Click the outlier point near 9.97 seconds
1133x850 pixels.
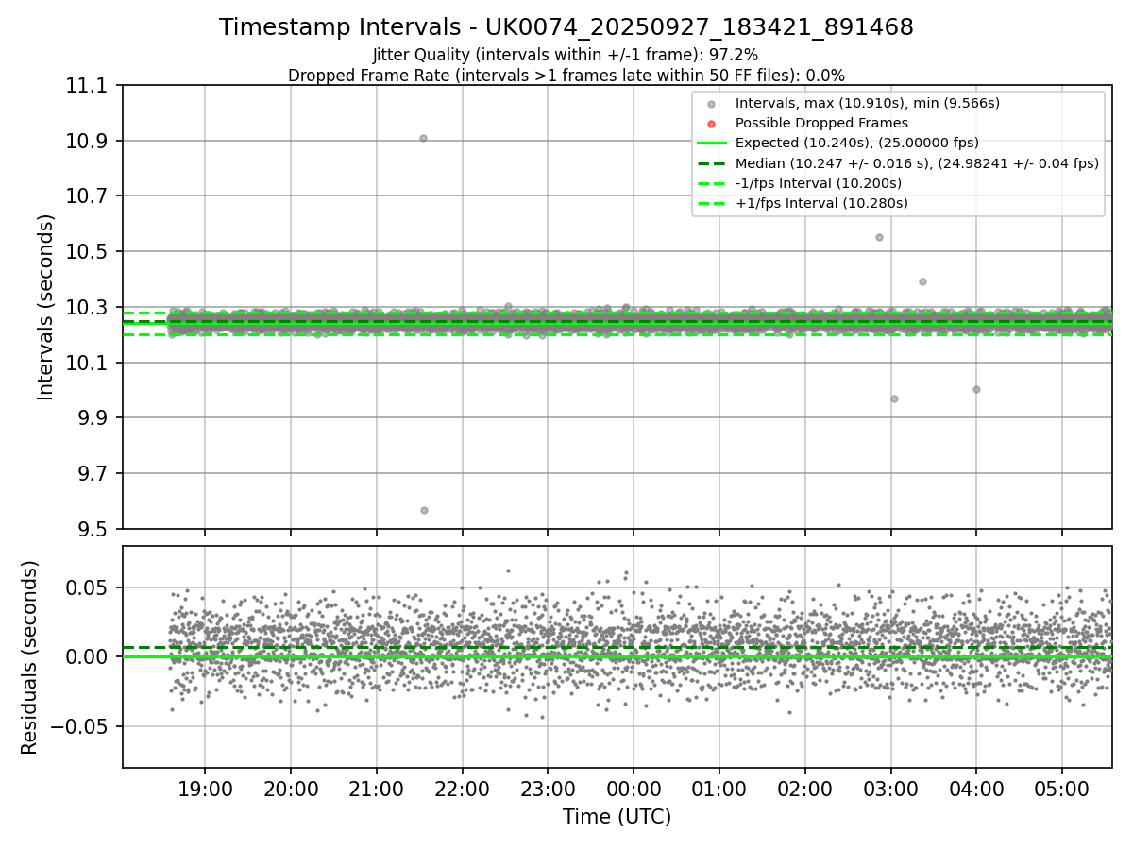point(894,399)
